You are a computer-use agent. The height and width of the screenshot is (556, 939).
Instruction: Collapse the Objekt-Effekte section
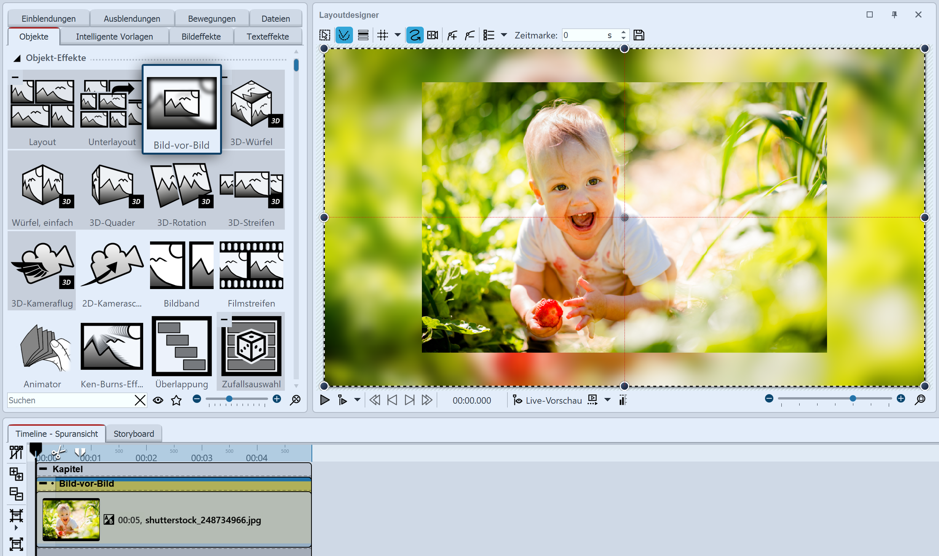click(17, 58)
